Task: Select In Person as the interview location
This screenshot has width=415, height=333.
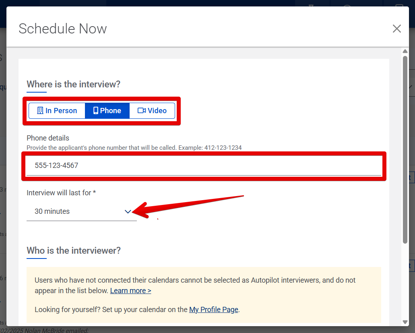Action: [x=57, y=110]
